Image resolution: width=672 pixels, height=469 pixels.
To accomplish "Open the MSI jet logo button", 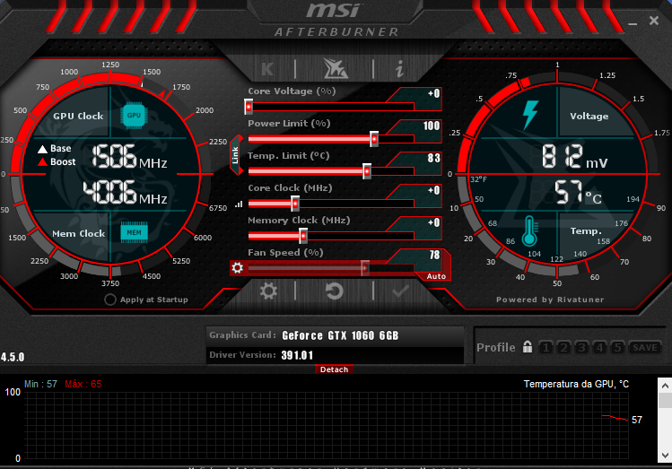I will point(336,68).
